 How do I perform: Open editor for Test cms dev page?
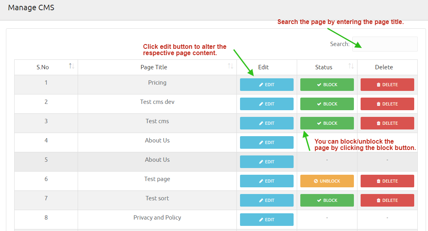[266, 104]
